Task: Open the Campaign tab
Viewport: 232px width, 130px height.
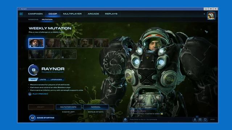Action: tap(36, 14)
